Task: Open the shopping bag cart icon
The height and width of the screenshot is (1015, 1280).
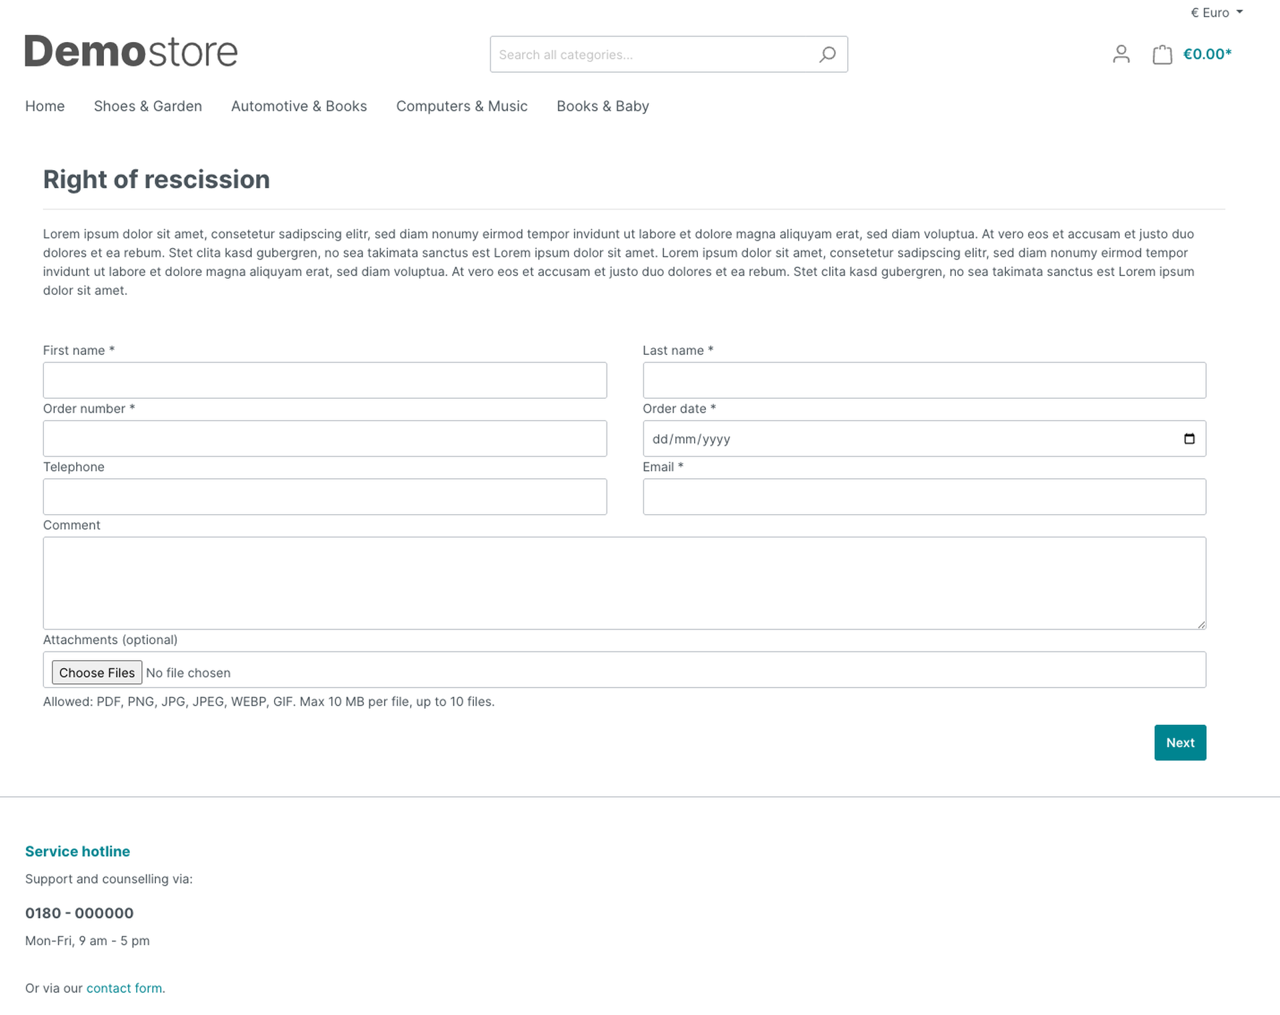Action: [x=1162, y=54]
